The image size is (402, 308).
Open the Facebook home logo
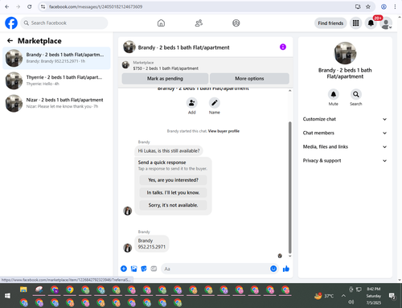tap(11, 23)
